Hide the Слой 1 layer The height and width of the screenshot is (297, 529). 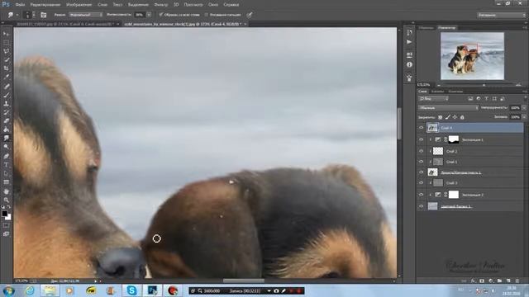pos(421,162)
